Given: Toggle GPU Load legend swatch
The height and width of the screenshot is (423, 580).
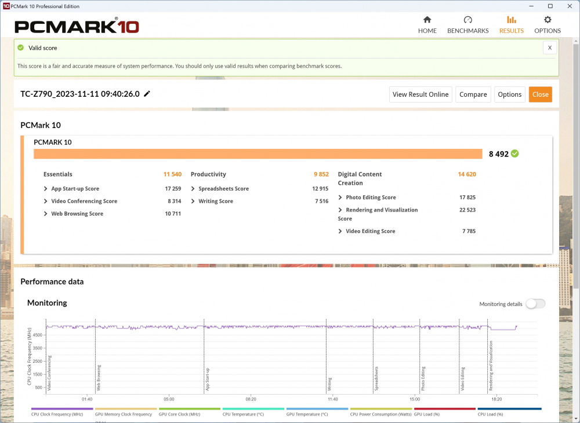Looking at the screenshot, I should pos(445,409).
